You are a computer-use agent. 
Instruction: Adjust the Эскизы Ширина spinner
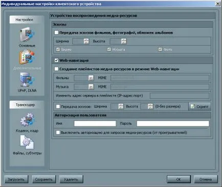point(86,41)
